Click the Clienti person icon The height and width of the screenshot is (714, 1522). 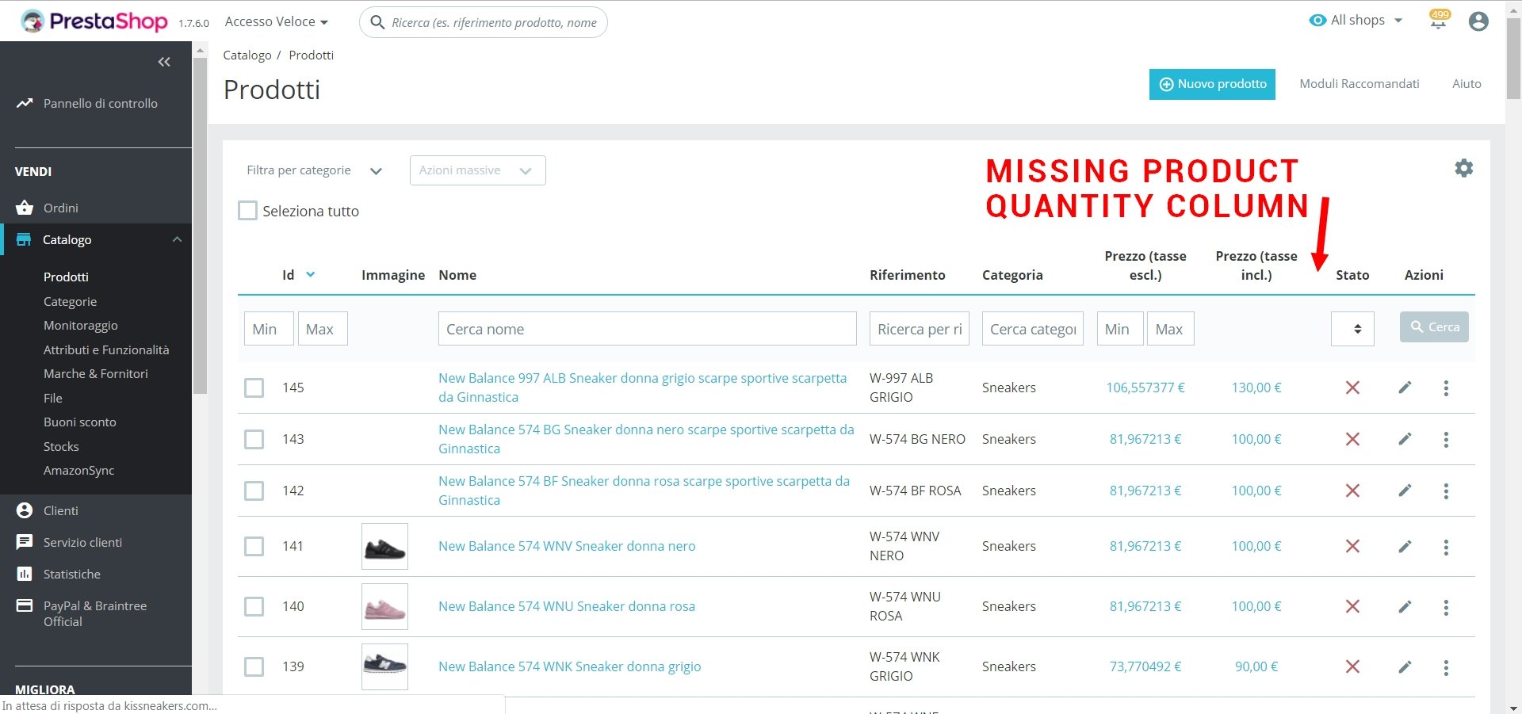(25, 510)
